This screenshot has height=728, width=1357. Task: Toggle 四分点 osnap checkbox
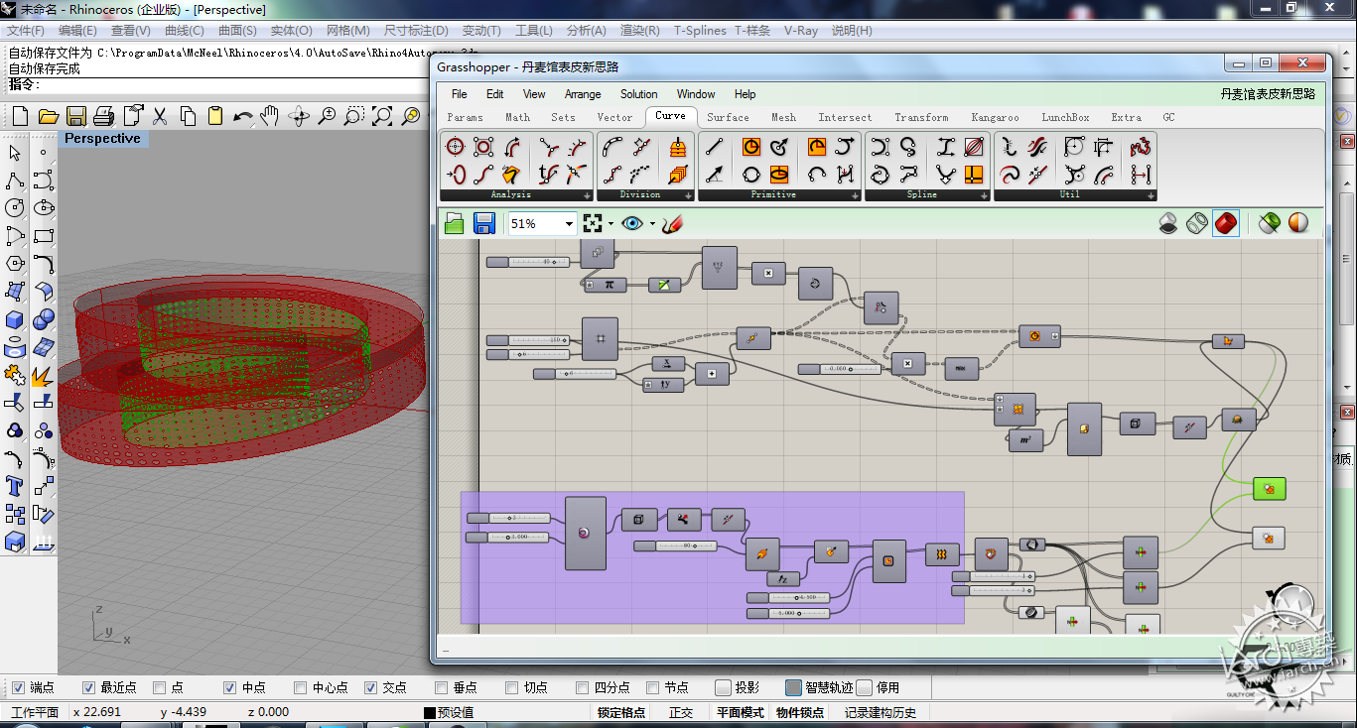click(x=583, y=687)
